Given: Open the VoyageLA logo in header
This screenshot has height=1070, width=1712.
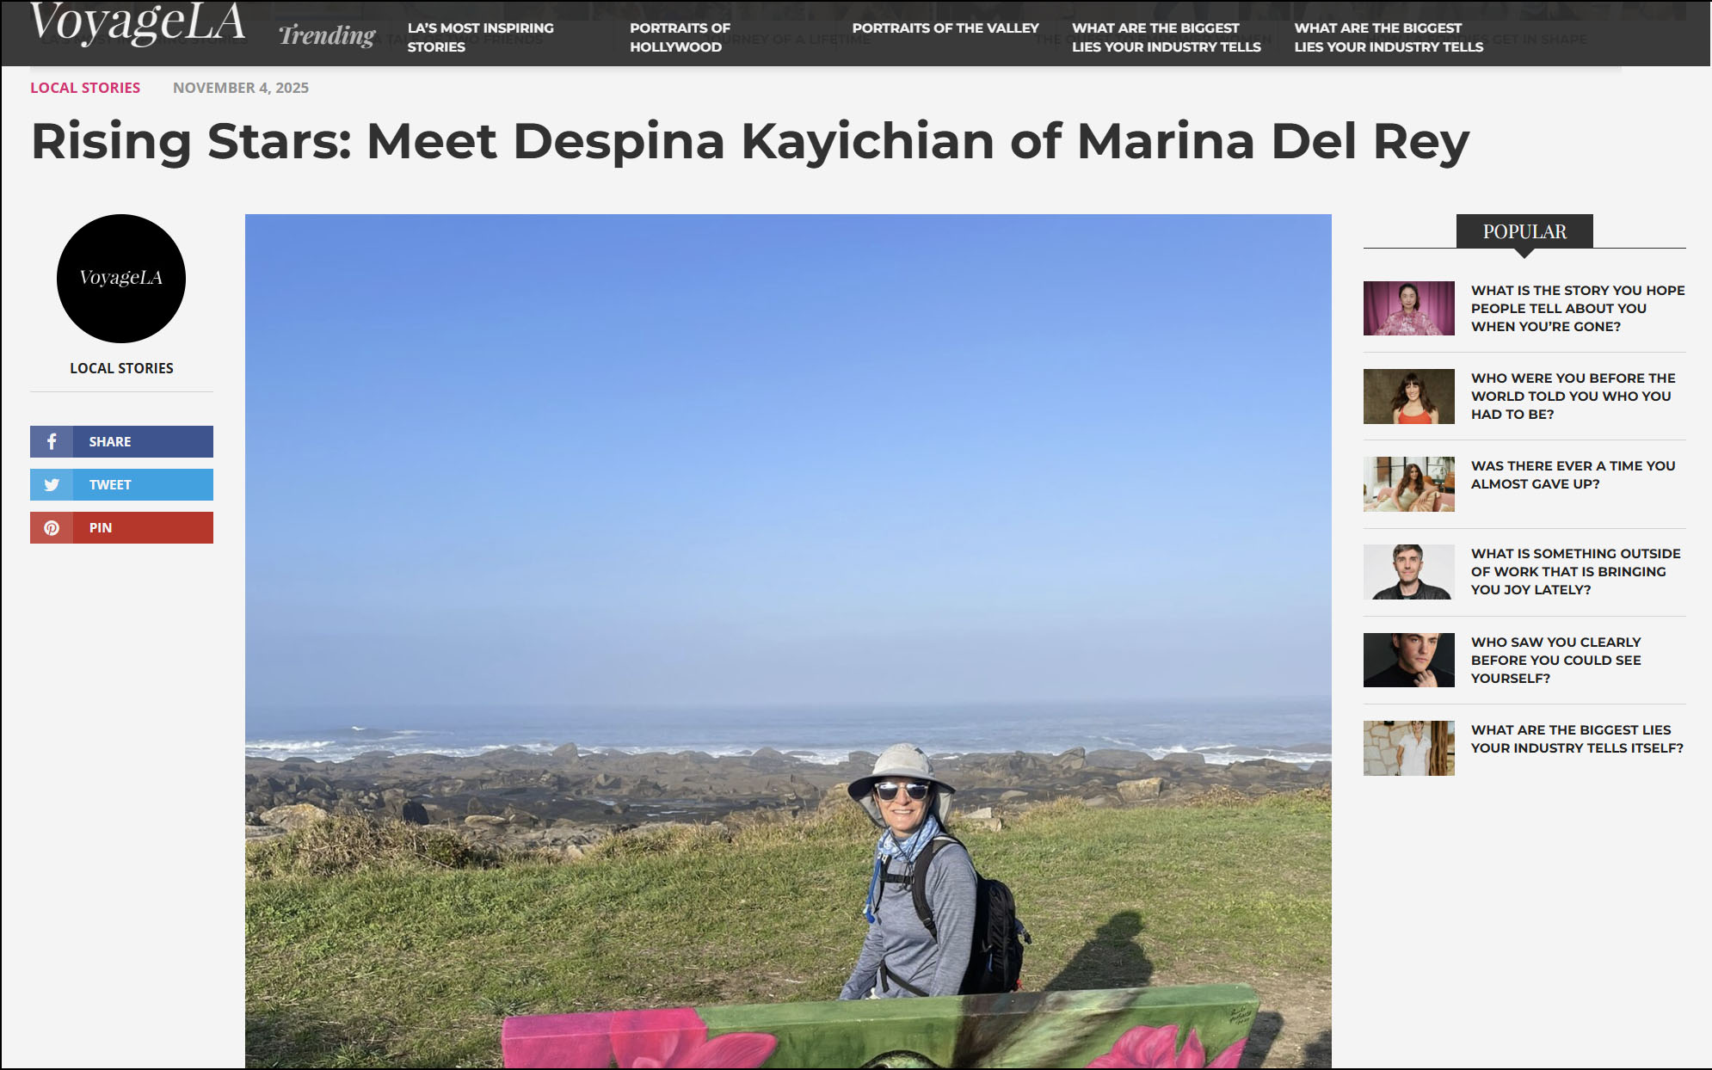Looking at the screenshot, I should click(138, 24).
